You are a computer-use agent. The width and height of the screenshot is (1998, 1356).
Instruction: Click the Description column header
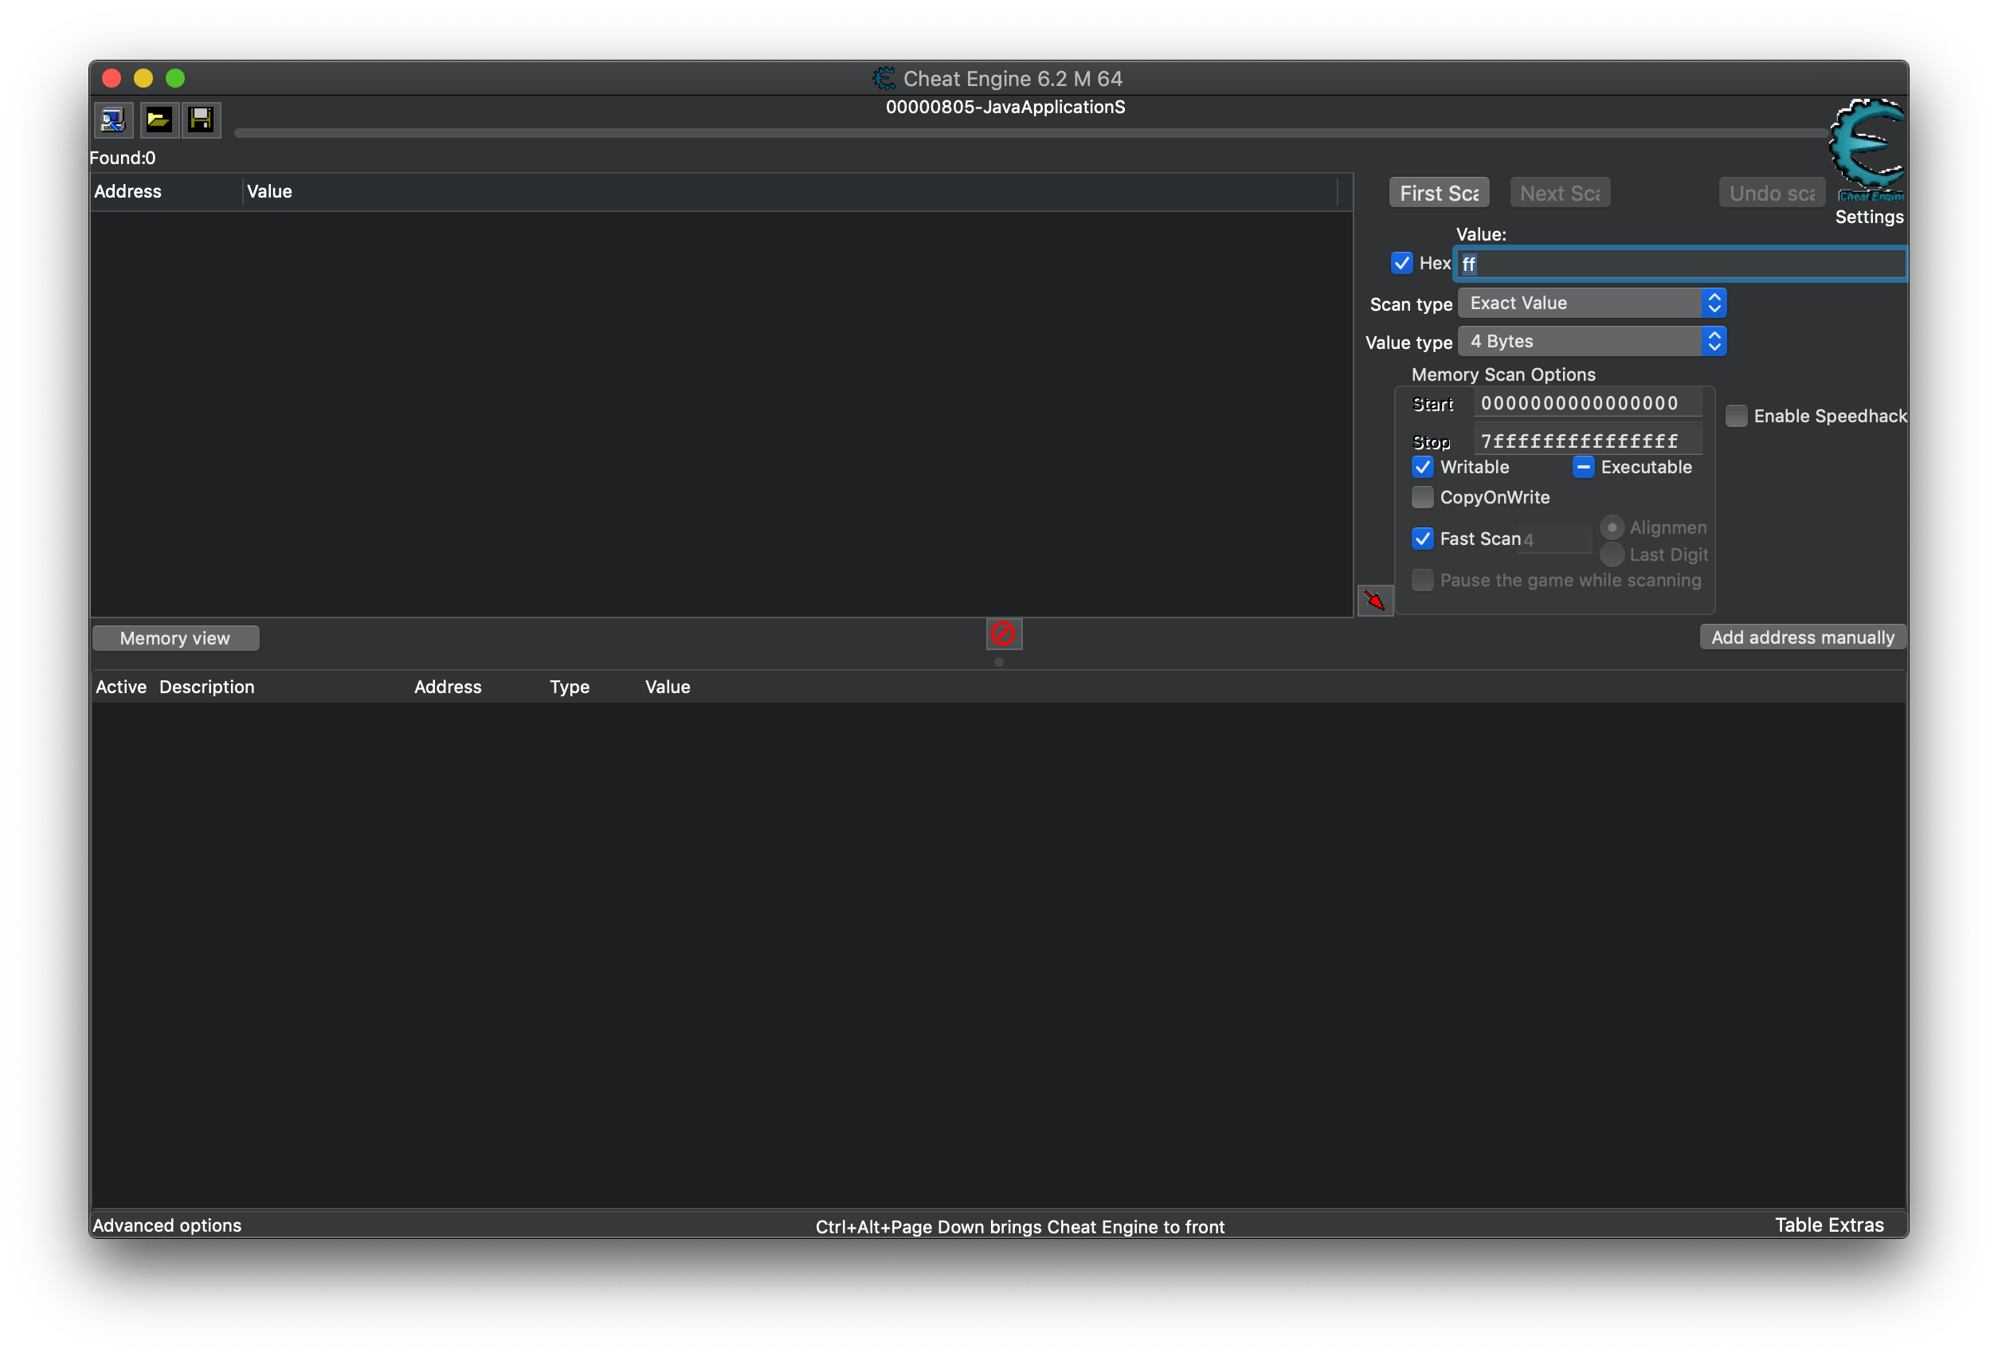207,687
